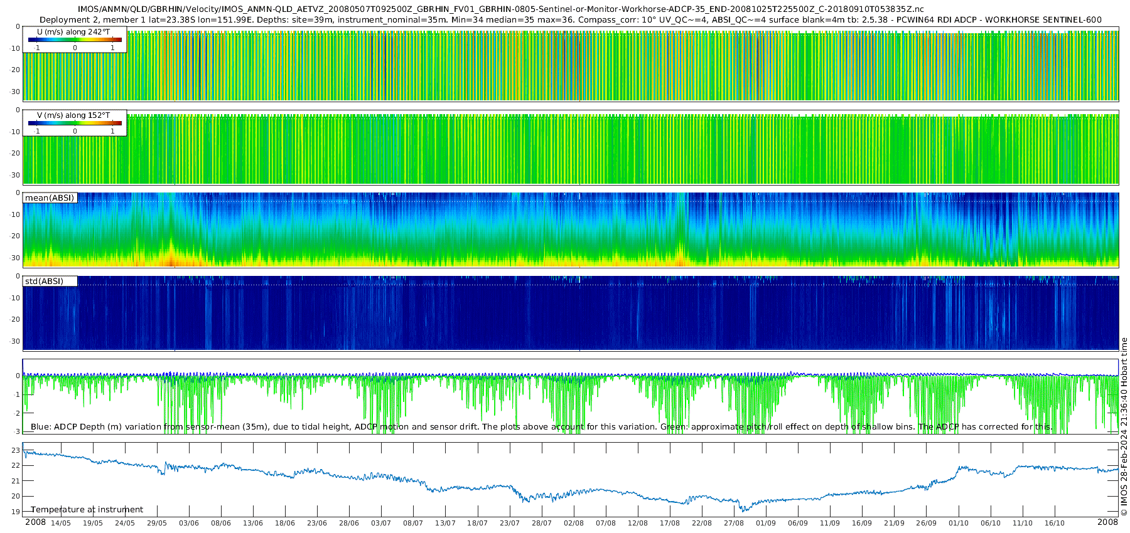Click the file path title text

(500, 9)
